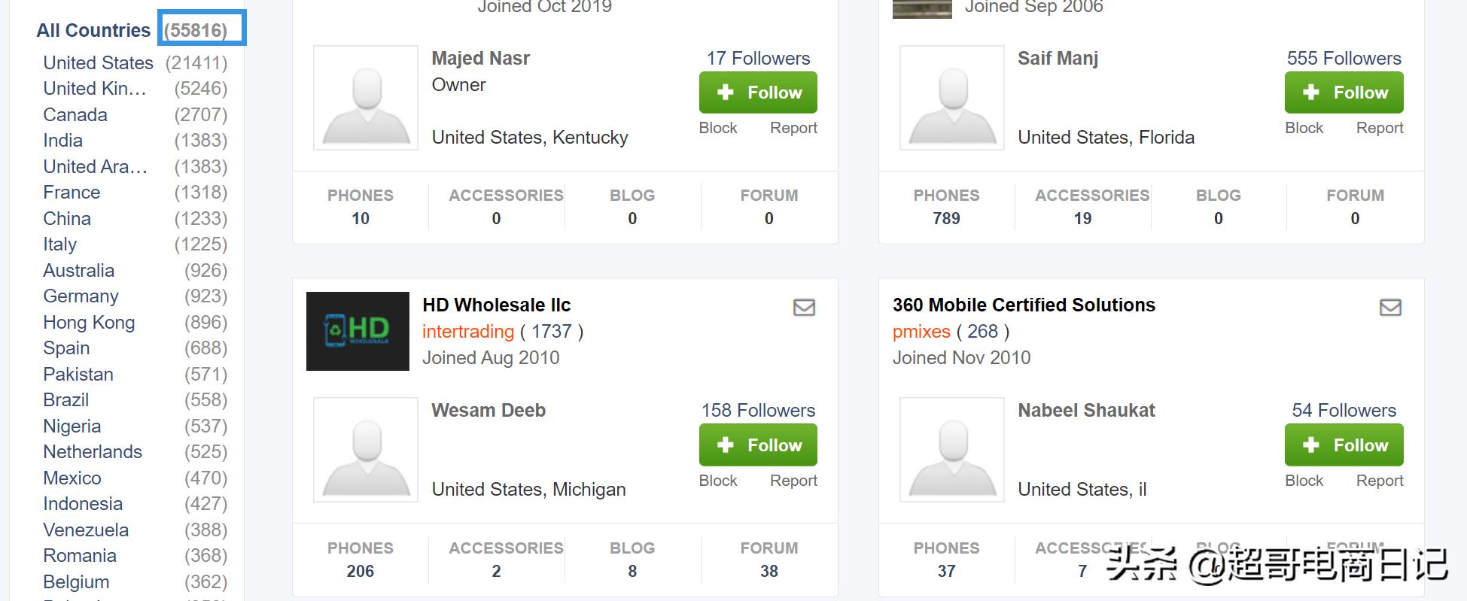The height and width of the screenshot is (601, 1467).
Task: Follow Majed Nasr
Action: point(758,93)
